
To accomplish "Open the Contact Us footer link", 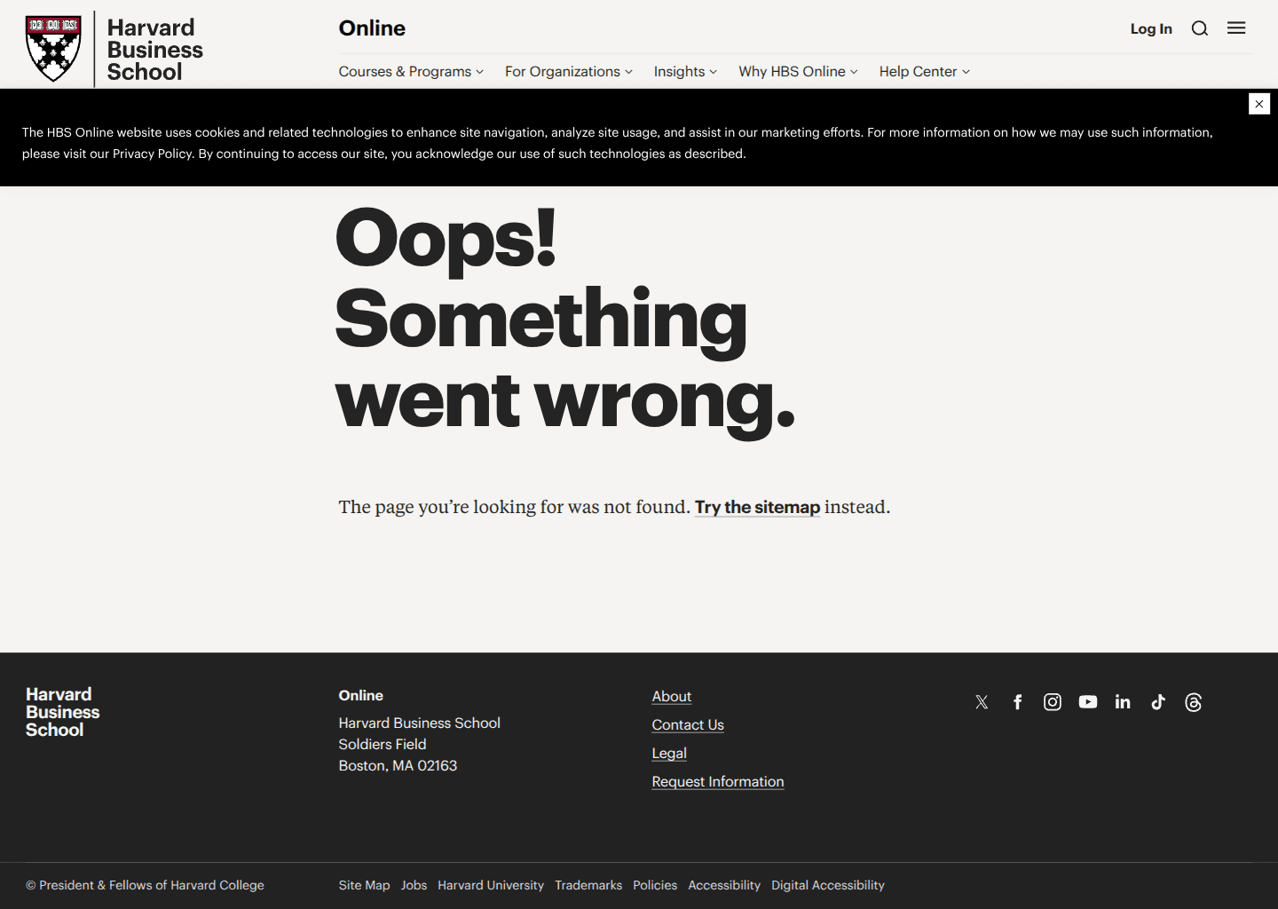I will click(688, 725).
